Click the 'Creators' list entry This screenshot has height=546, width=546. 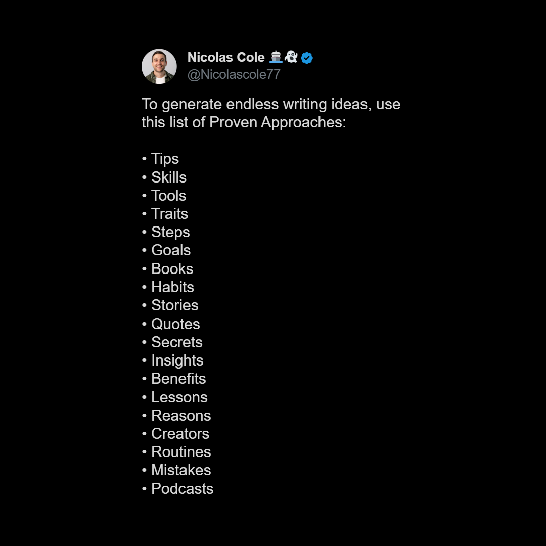[175, 434]
